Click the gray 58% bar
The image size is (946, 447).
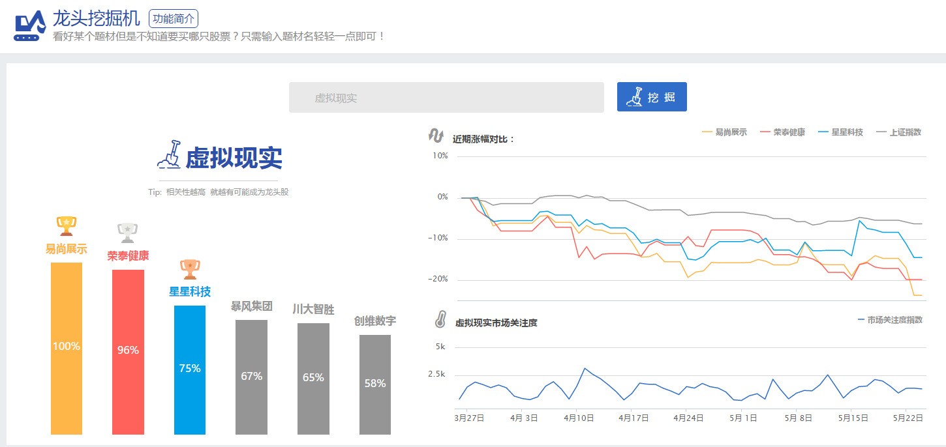pyautogui.click(x=375, y=384)
